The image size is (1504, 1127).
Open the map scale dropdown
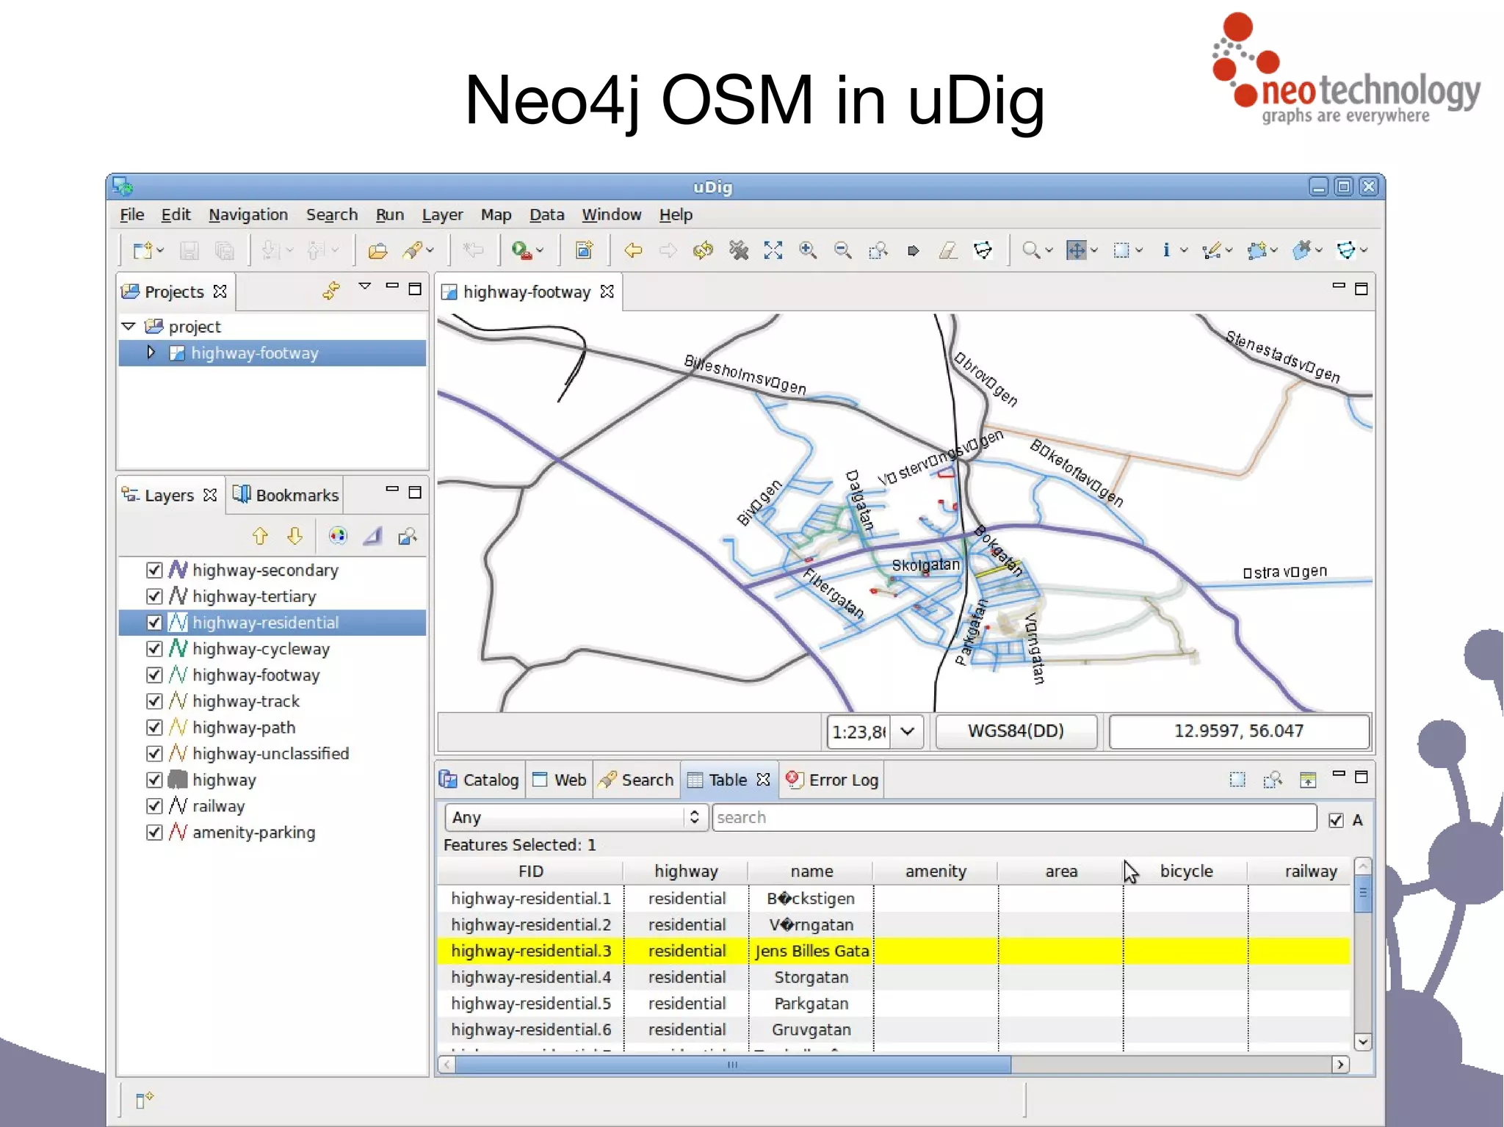(x=908, y=731)
